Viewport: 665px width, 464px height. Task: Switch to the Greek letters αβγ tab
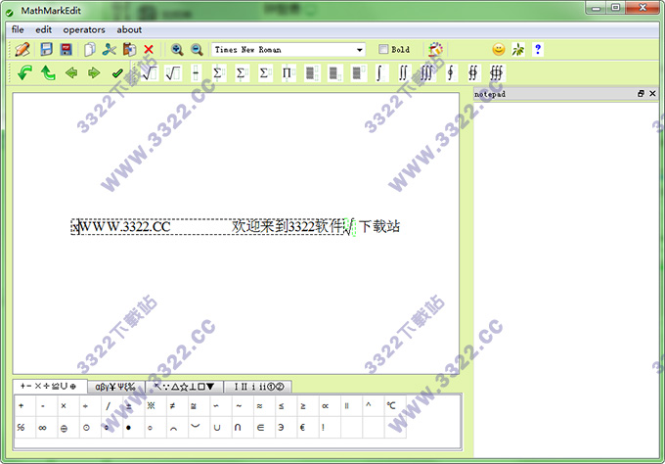click(115, 387)
